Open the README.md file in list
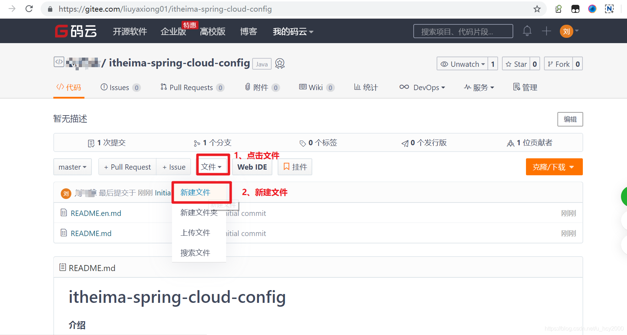 91,233
